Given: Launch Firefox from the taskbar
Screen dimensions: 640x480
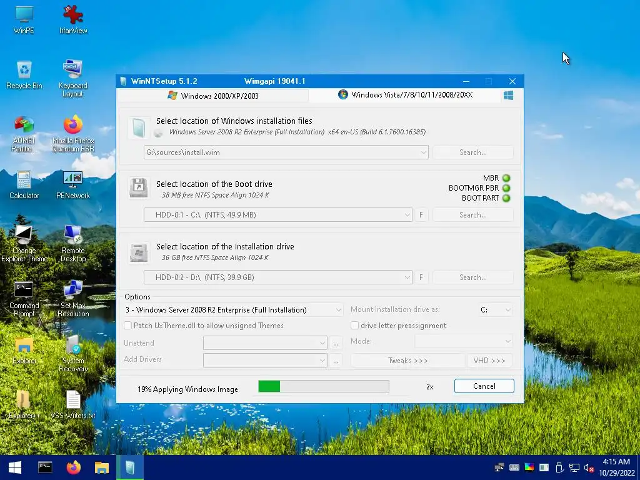Looking at the screenshot, I should [74, 467].
